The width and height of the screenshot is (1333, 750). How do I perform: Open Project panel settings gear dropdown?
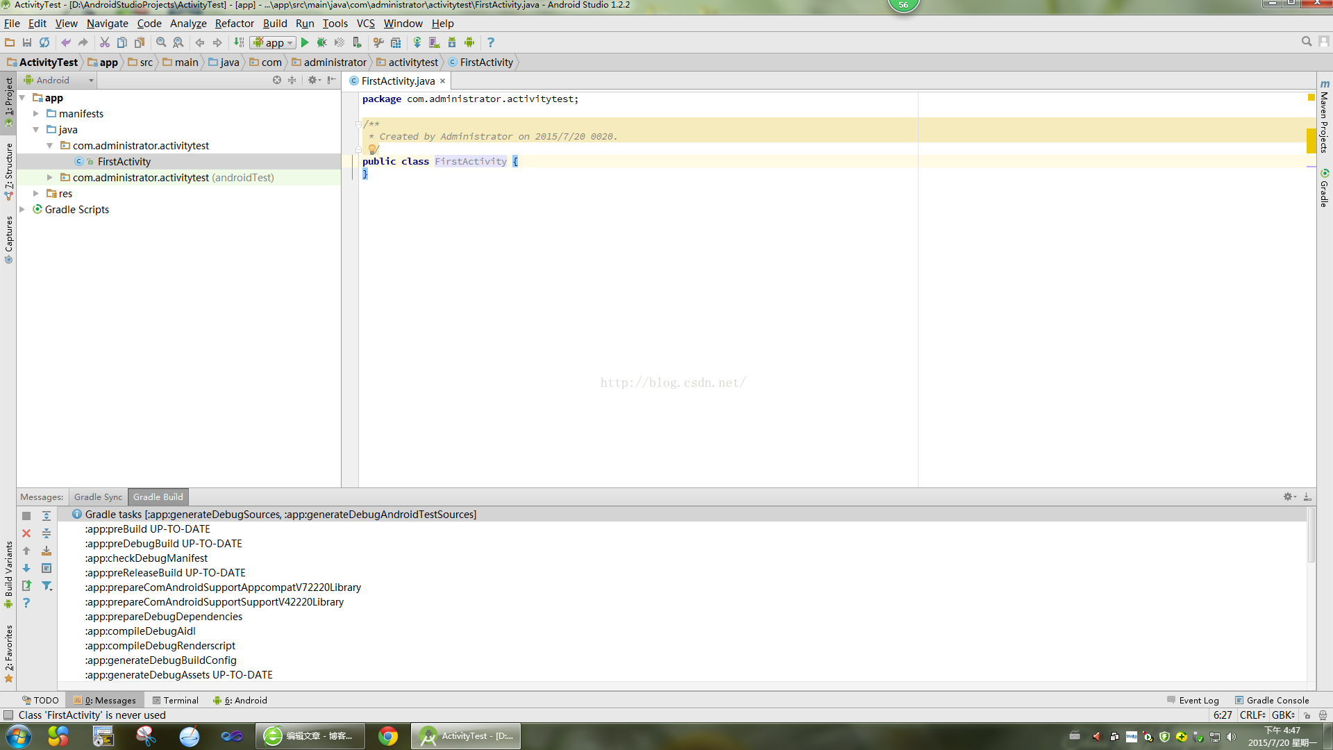(x=314, y=80)
